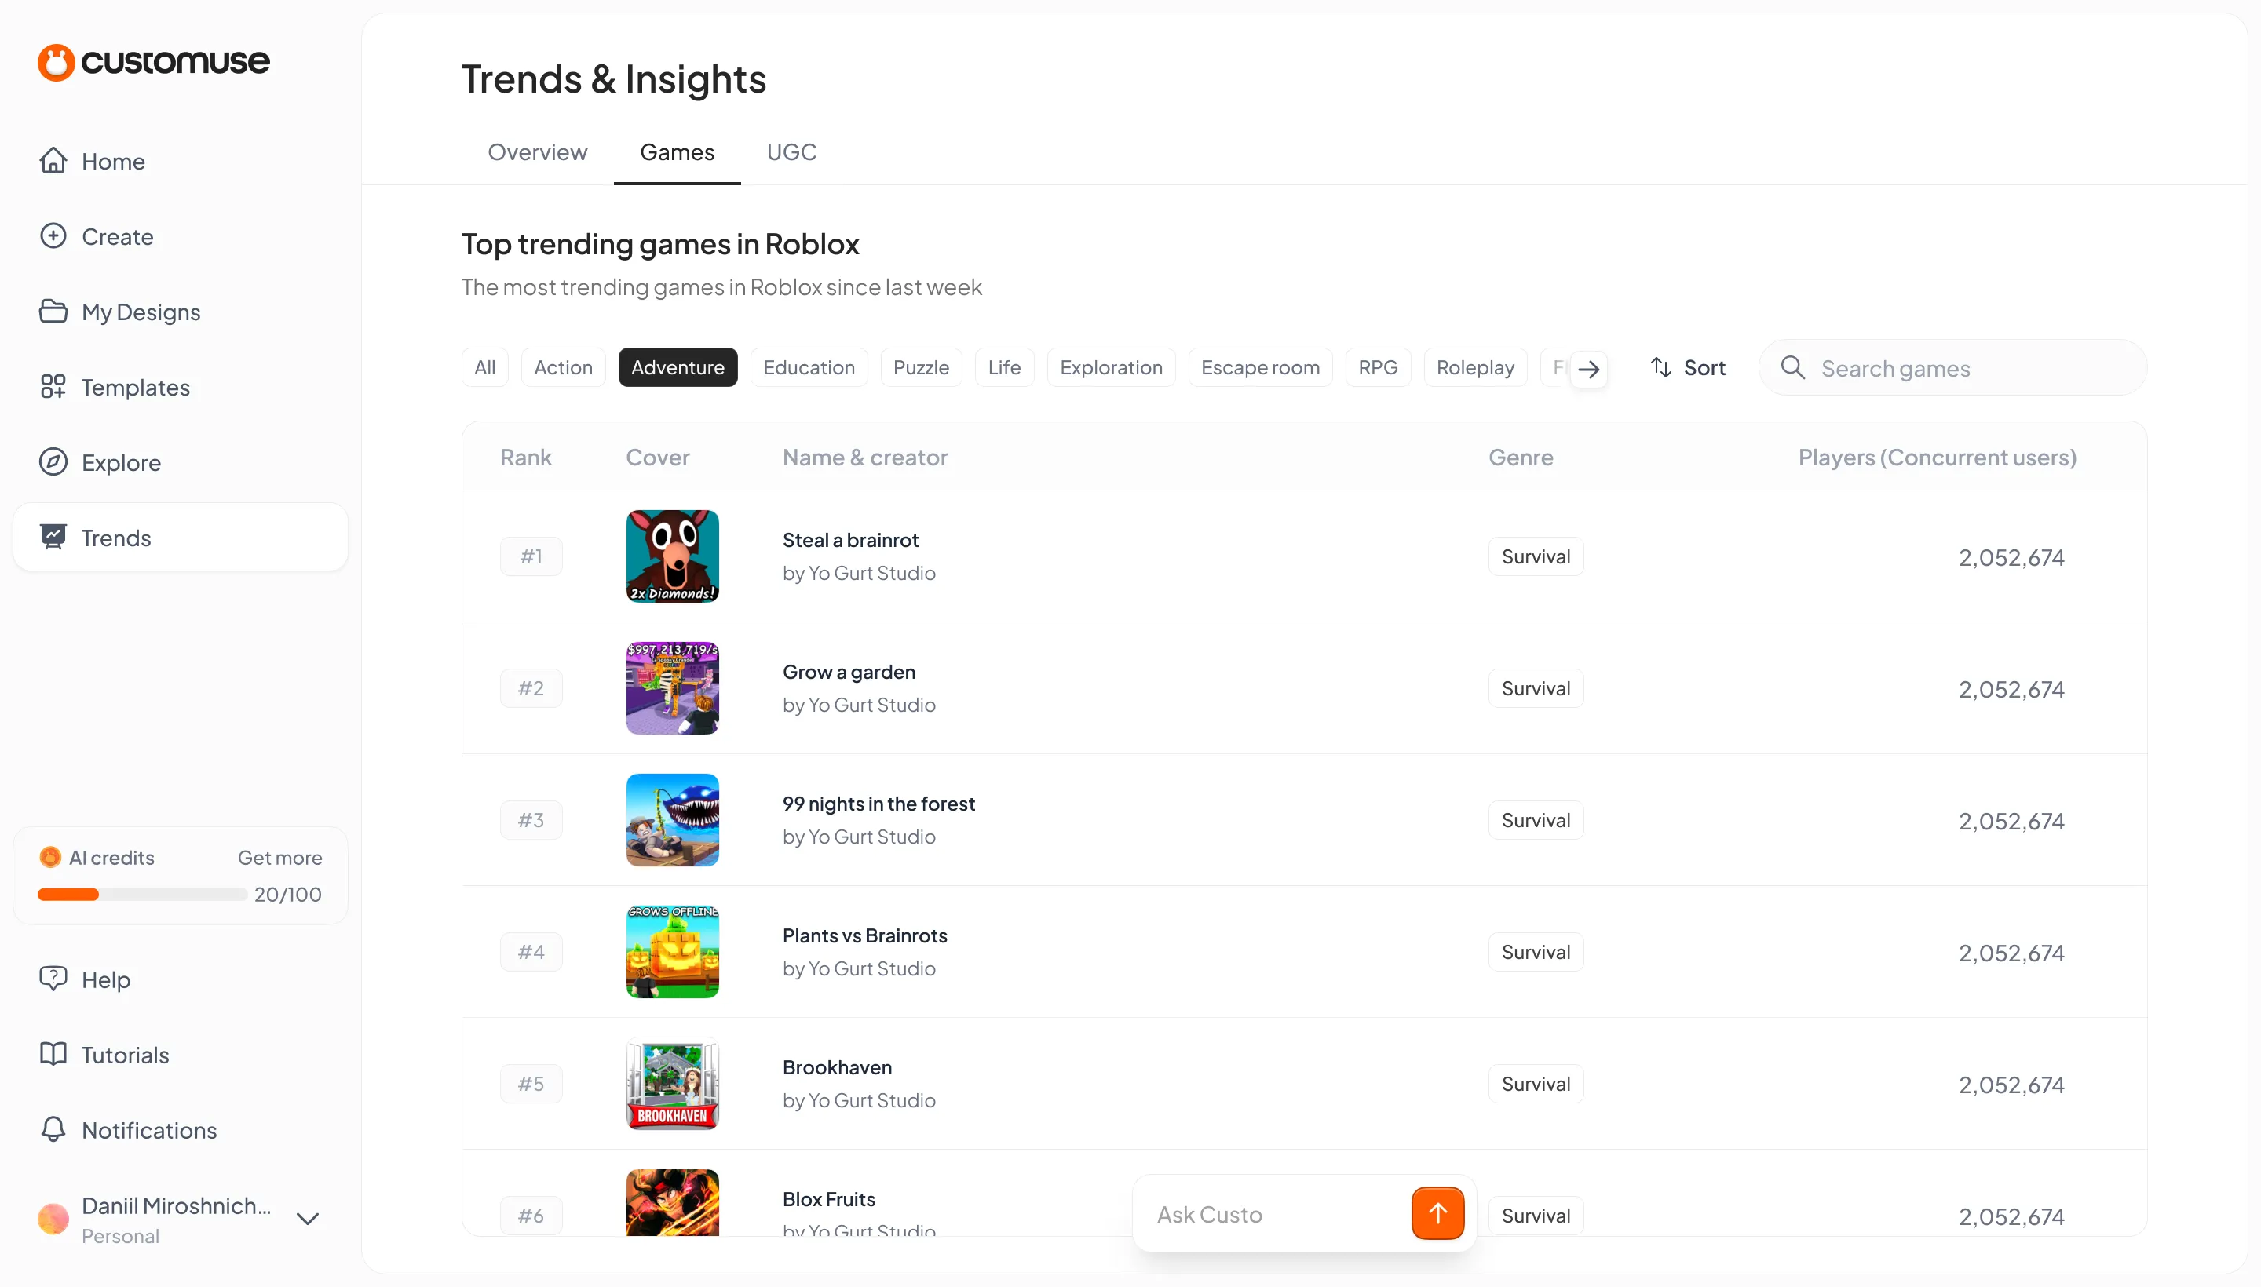Click the Customuse logo icon
The image size is (2261, 1287).
55,63
